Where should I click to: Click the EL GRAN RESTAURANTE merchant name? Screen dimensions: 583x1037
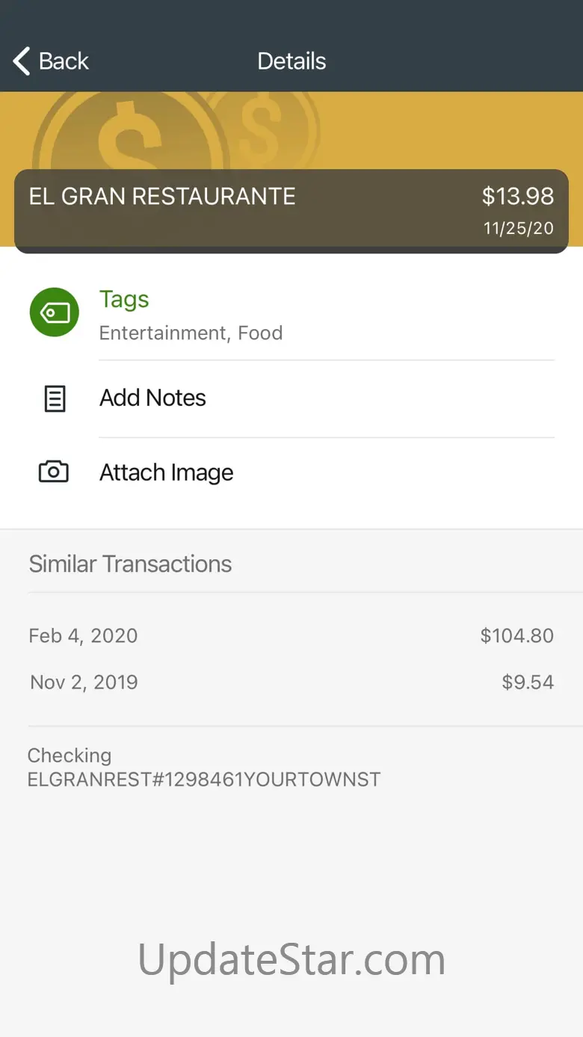tap(162, 197)
